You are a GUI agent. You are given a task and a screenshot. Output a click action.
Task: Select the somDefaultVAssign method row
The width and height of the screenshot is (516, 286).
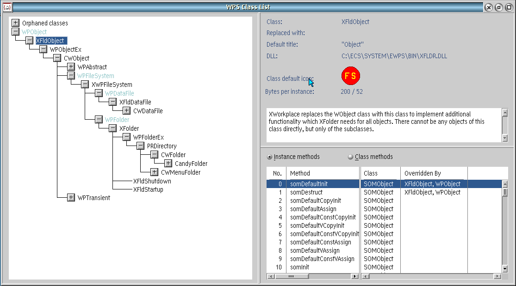pyautogui.click(x=385, y=250)
